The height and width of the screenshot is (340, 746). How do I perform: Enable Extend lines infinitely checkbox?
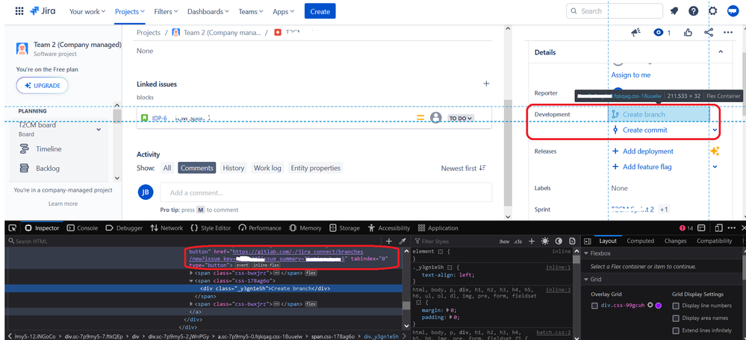[676, 330]
